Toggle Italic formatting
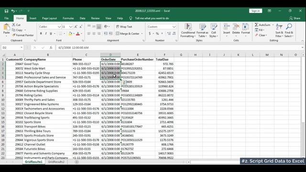The height and width of the screenshot is (172, 306). [46, 33]
